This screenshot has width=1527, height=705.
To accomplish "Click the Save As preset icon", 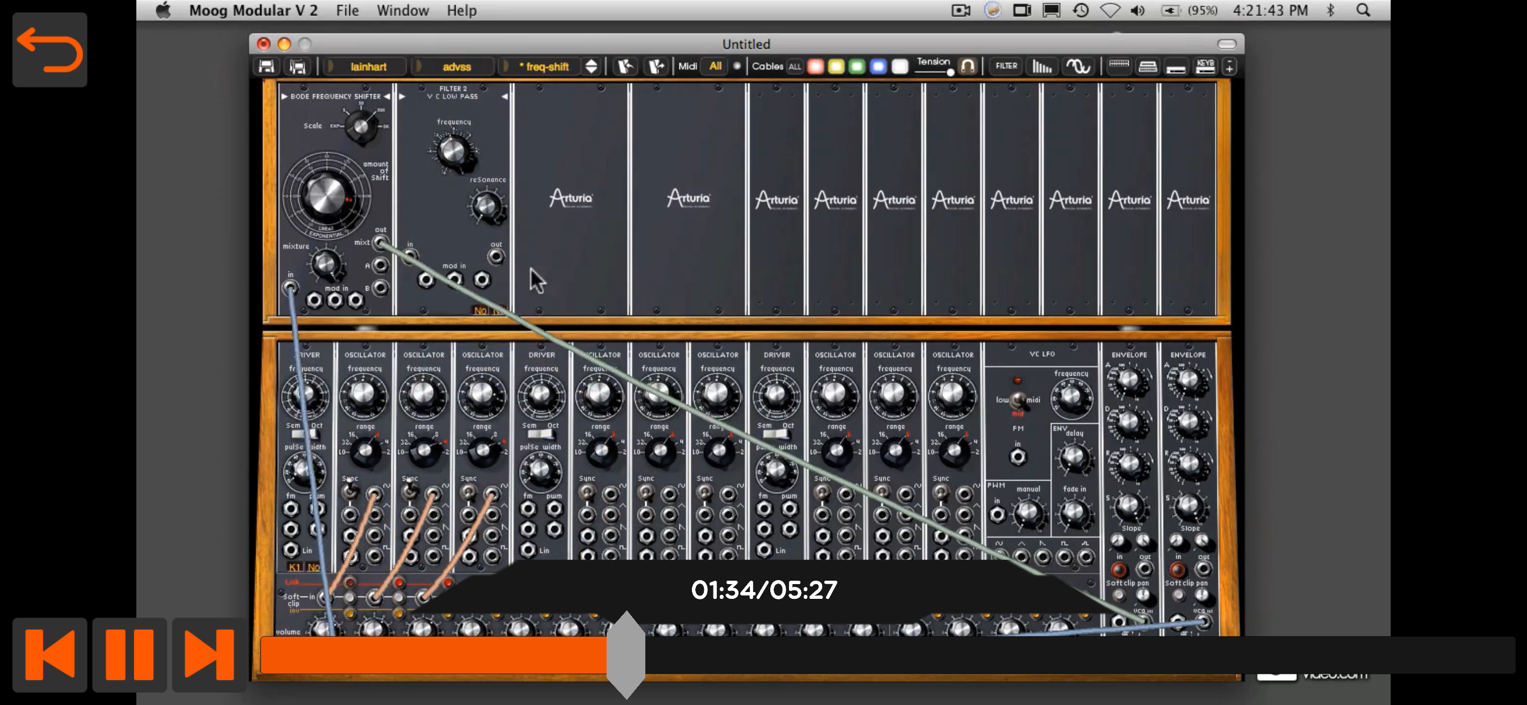I will [297, 66].
